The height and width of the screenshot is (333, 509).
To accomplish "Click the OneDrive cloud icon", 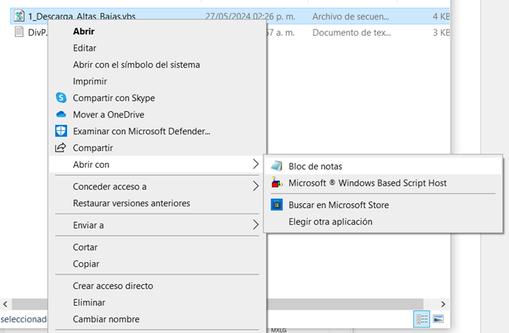I will pyautogui.click(x=61, y=114).
